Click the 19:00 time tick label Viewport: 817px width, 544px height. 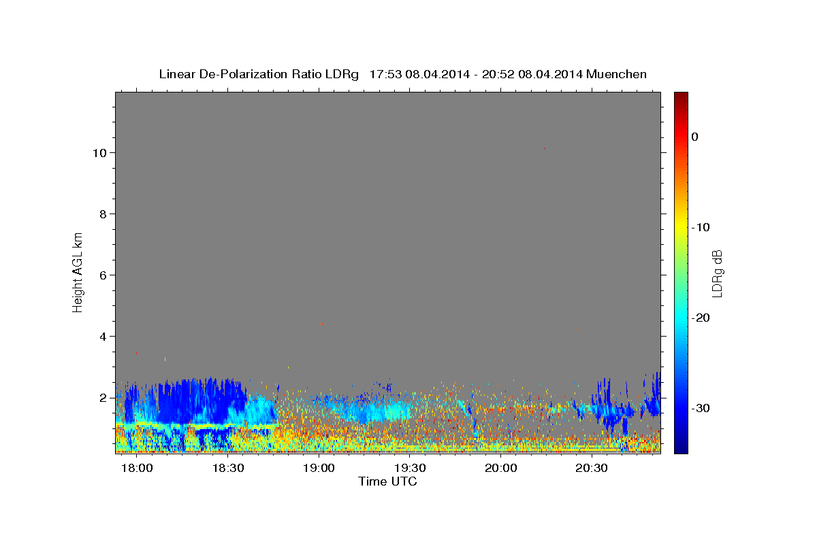(319, 469)
